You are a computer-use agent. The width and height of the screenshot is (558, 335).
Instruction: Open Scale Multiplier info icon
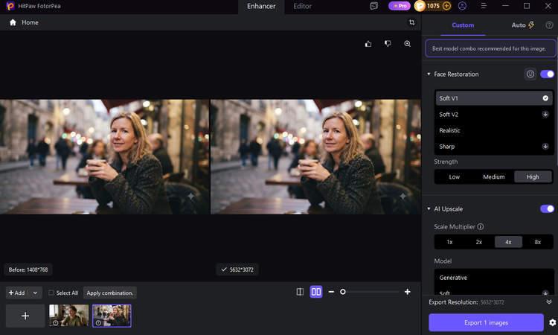point(481,227)
